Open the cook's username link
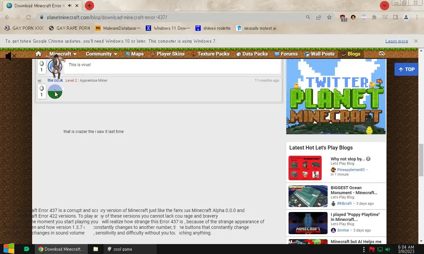 (55, 80)
